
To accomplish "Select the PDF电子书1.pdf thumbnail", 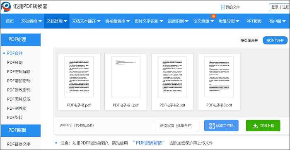I will point(126,77).
